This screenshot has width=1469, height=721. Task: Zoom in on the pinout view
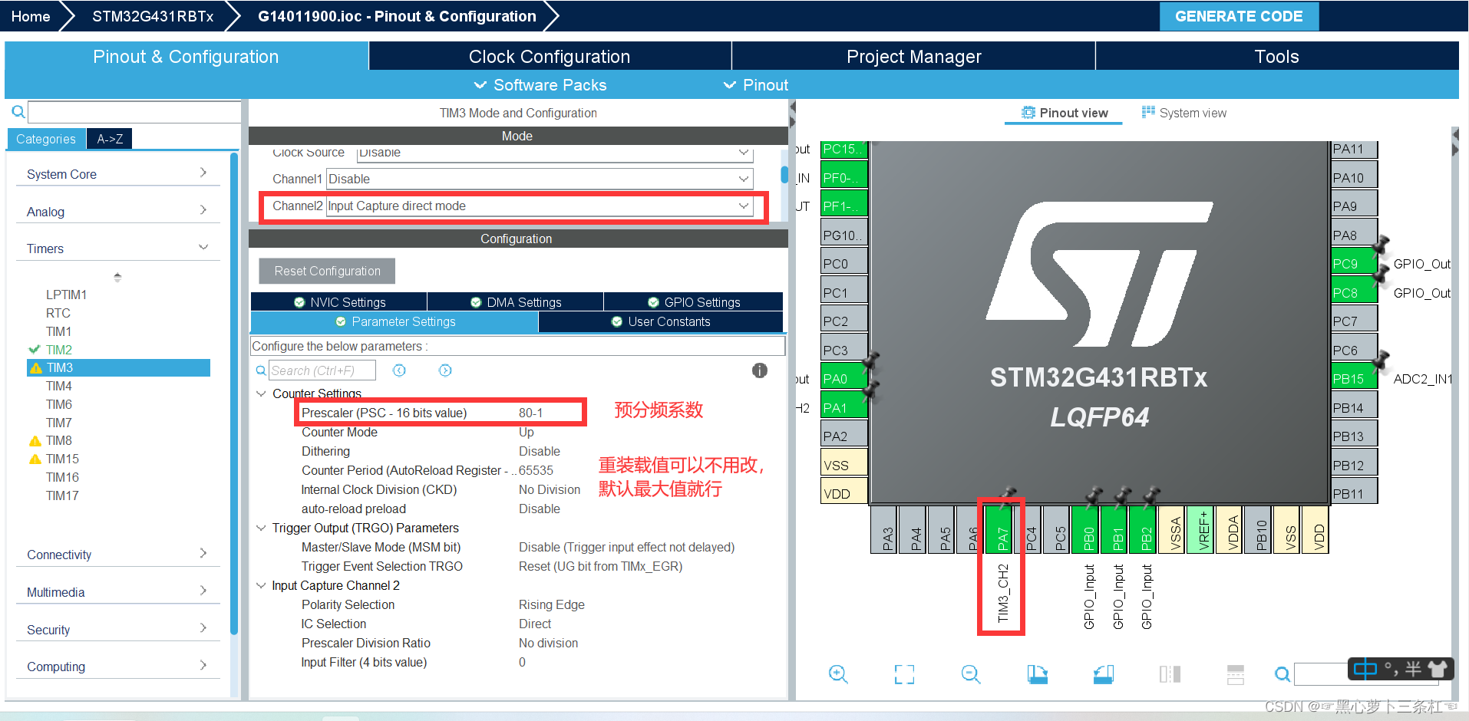point(838,674)
